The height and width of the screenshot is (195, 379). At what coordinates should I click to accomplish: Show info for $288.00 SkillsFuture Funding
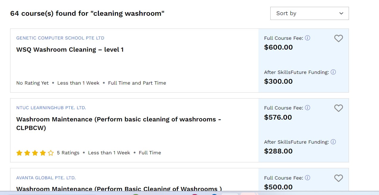pos(333,142)
